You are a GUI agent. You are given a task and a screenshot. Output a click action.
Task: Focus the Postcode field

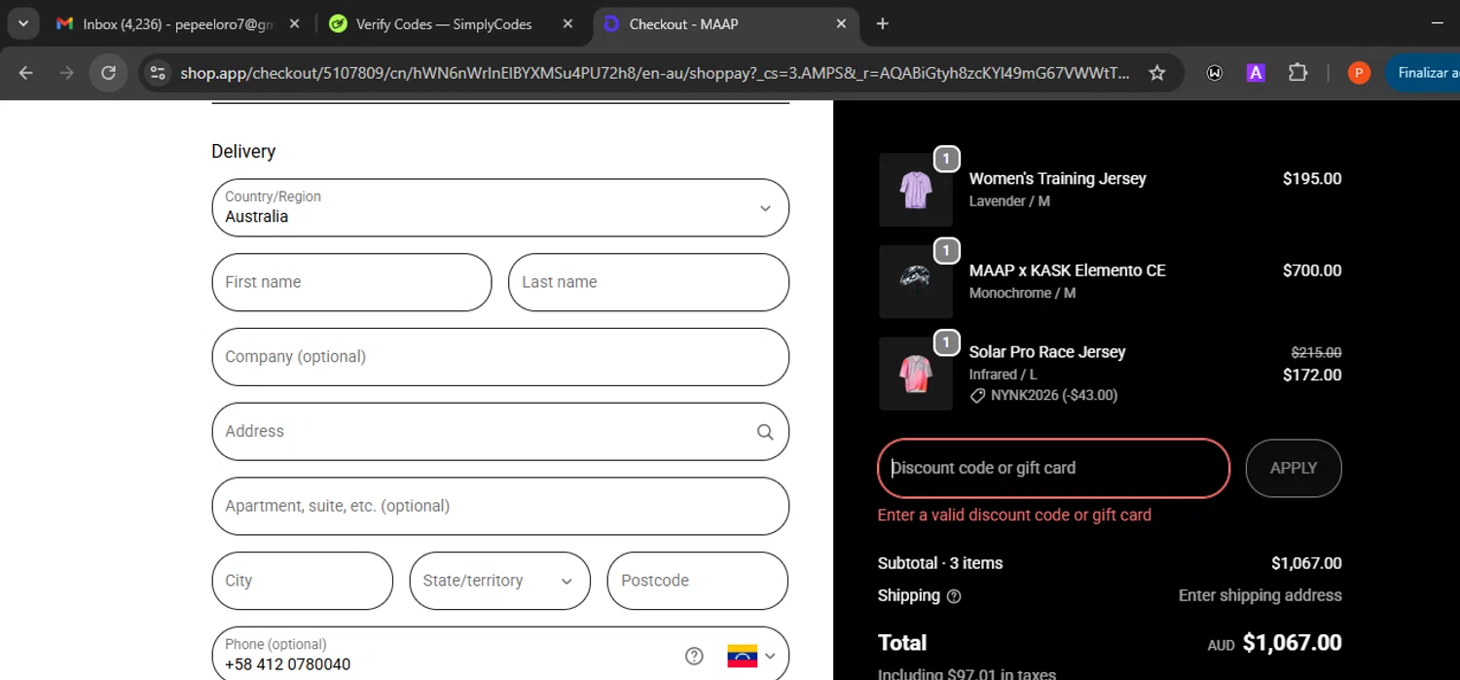(698, 581)
